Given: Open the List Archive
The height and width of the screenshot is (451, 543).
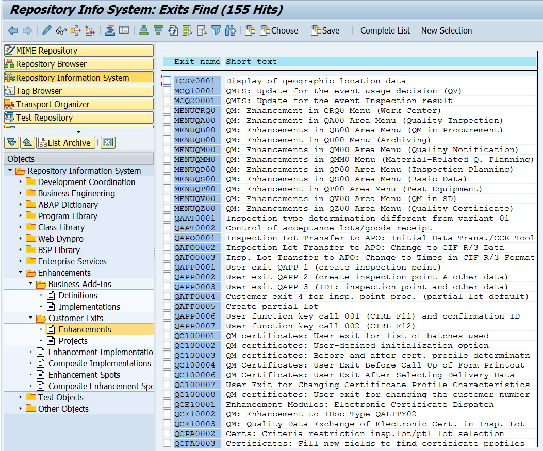Looking at the screenshot, I should 65,142.
